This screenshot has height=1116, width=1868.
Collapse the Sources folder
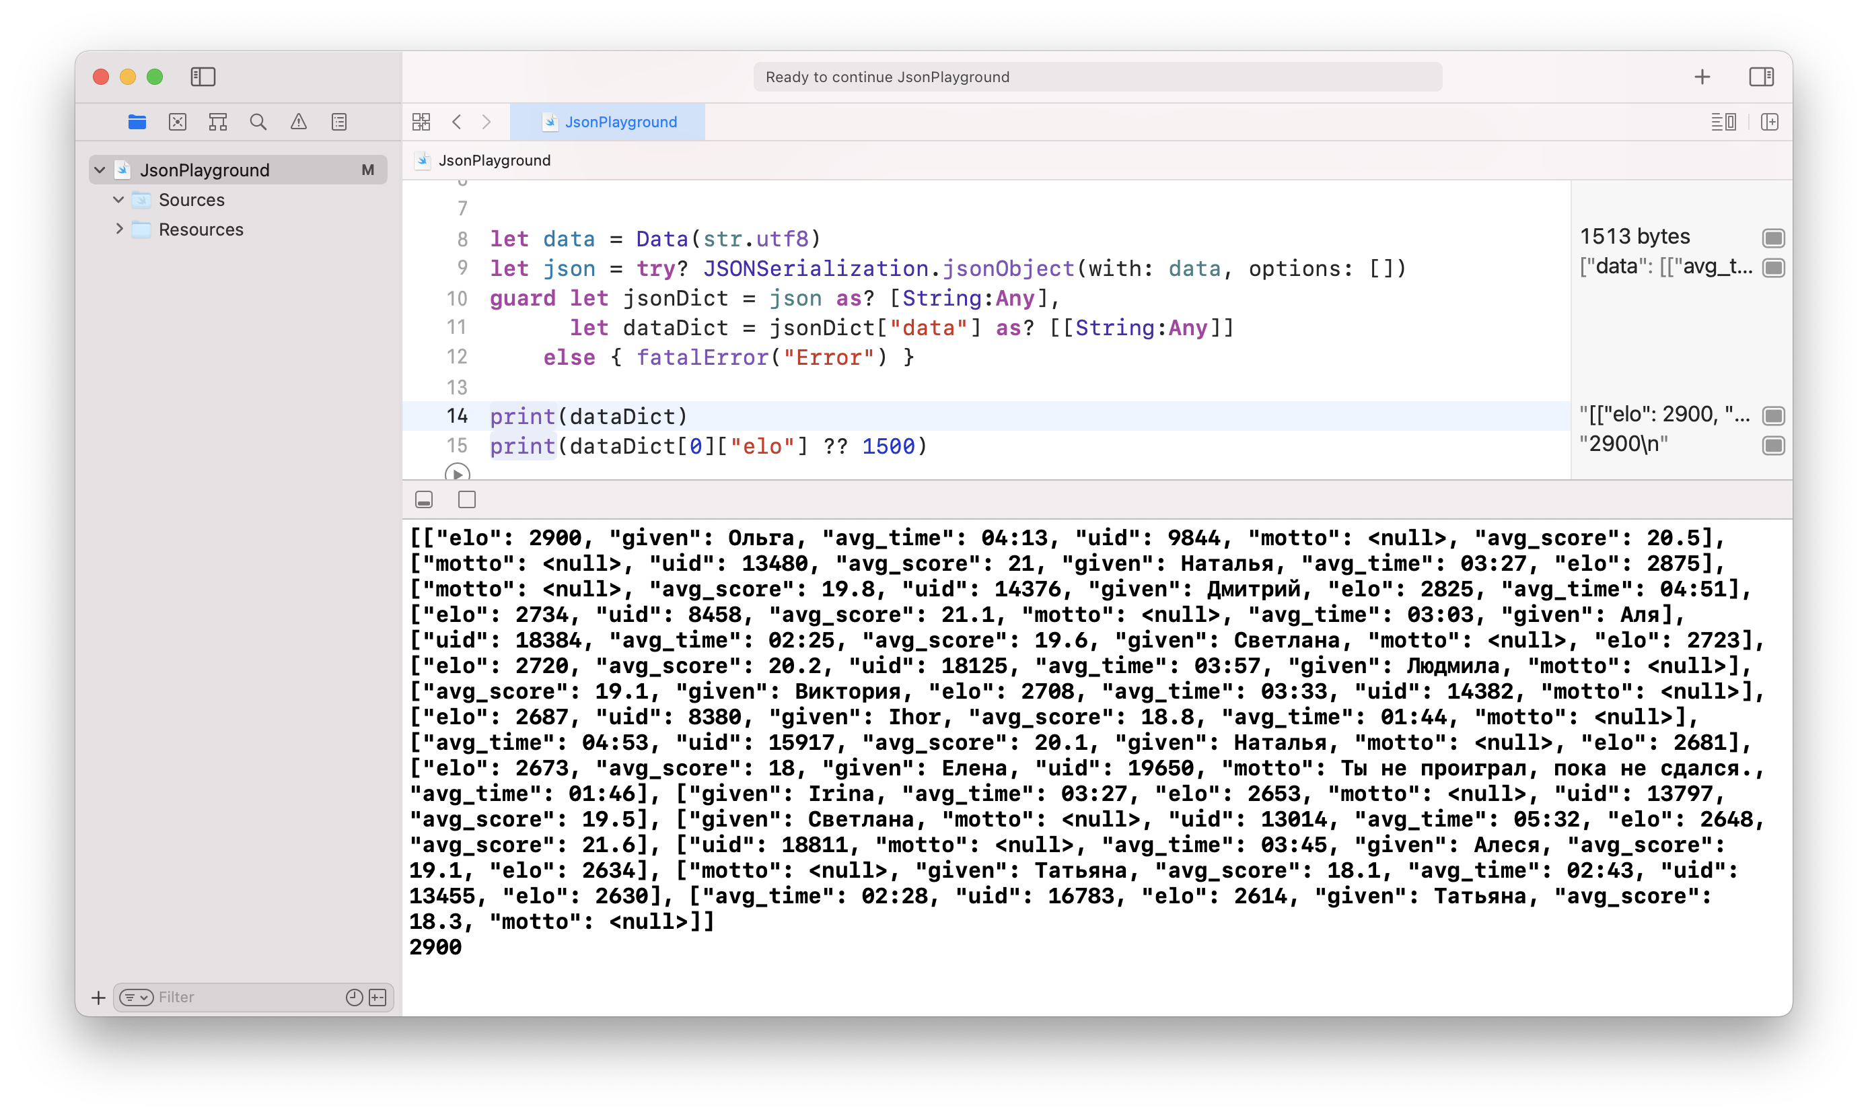118,200
